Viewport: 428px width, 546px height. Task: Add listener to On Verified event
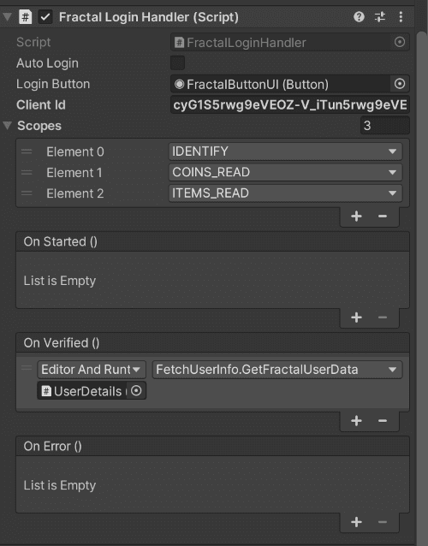[356, 421]
